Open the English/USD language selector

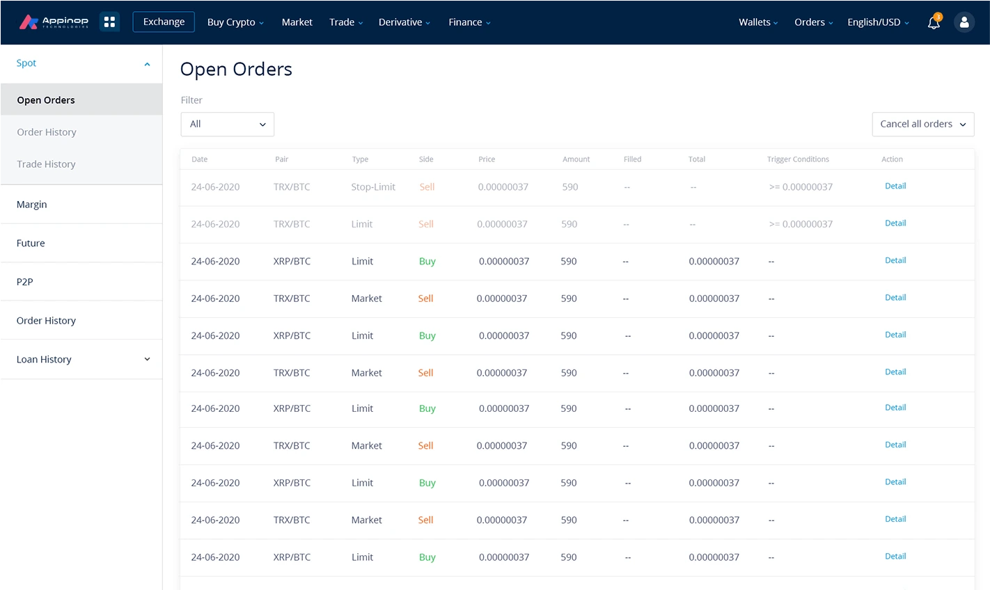coord(878,22)
